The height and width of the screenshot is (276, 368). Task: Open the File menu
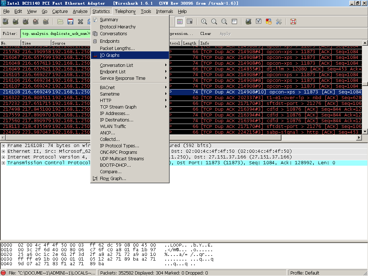click(x=6, y=11)
